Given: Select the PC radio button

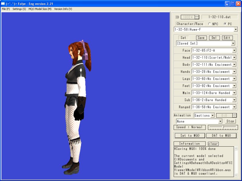Looking at the screenshot, I should [225, 24].
